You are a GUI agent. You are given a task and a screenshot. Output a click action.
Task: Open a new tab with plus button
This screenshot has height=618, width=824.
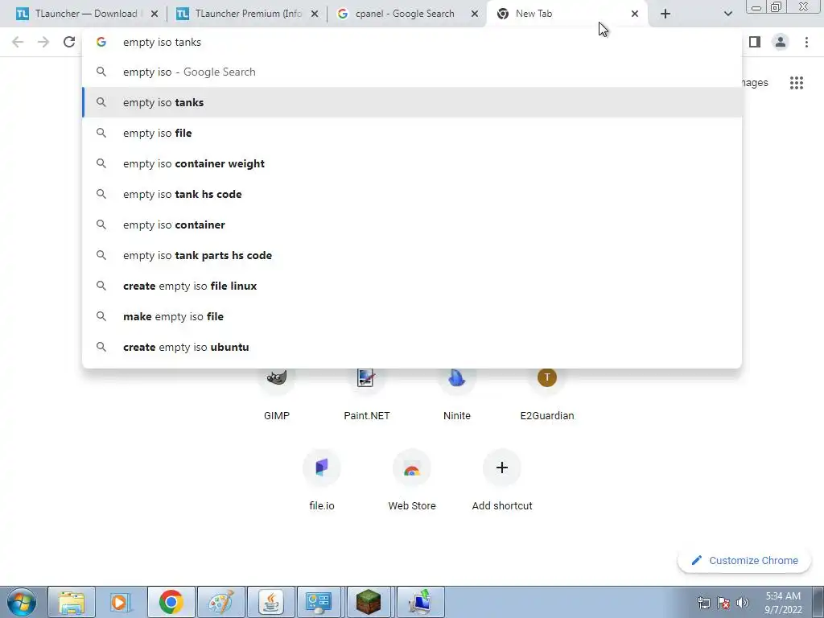pyautogui.click(x=665, y=14)
